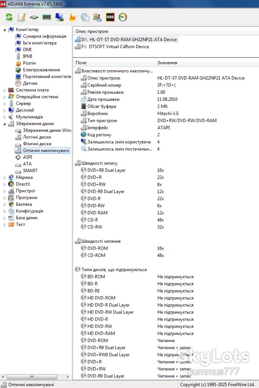Launch the System Stability Test flame icon
Screen dimensions: 259x388
click(72, 17)
